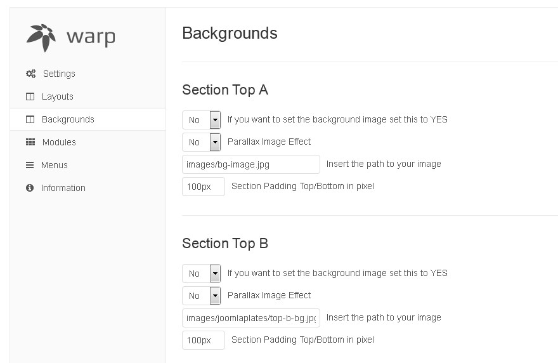
Task: Click the Backgrounds columns icon
Action: coord(30,119)
